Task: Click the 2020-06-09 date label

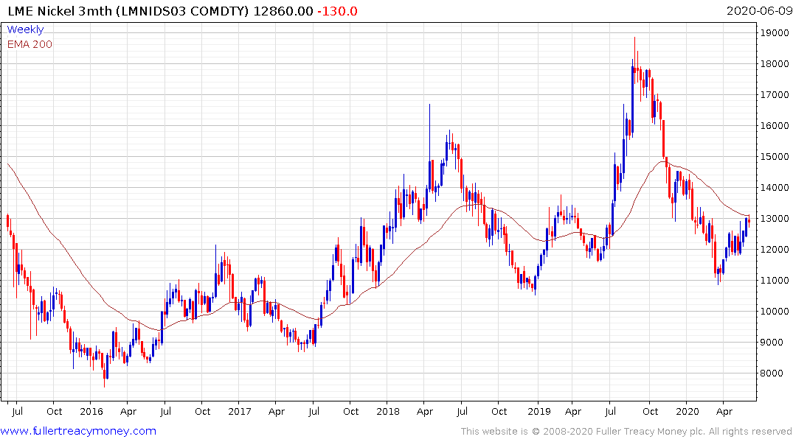Action: pyautogui.click(x=759, y=11)
